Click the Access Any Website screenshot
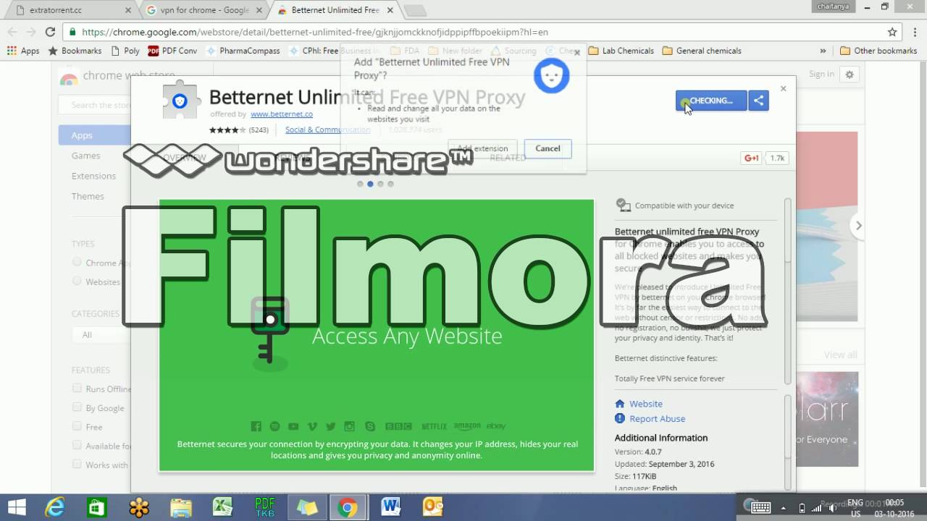Viewport: 927px width, 521px height. (377, 335)
